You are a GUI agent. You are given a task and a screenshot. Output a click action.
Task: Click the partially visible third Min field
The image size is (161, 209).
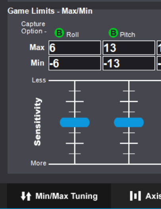coord(159,63)
